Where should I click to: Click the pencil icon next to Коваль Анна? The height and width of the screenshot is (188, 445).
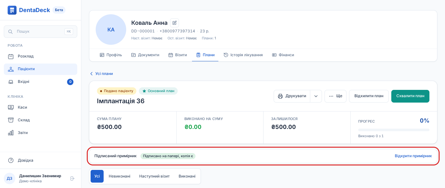coord(175,23)
